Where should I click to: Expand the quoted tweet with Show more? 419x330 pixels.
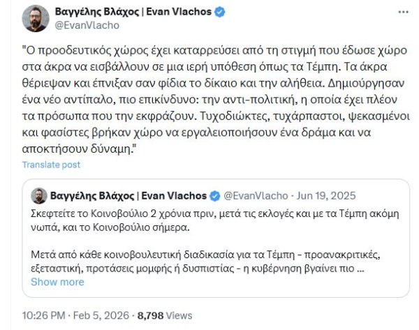point(57,282)
